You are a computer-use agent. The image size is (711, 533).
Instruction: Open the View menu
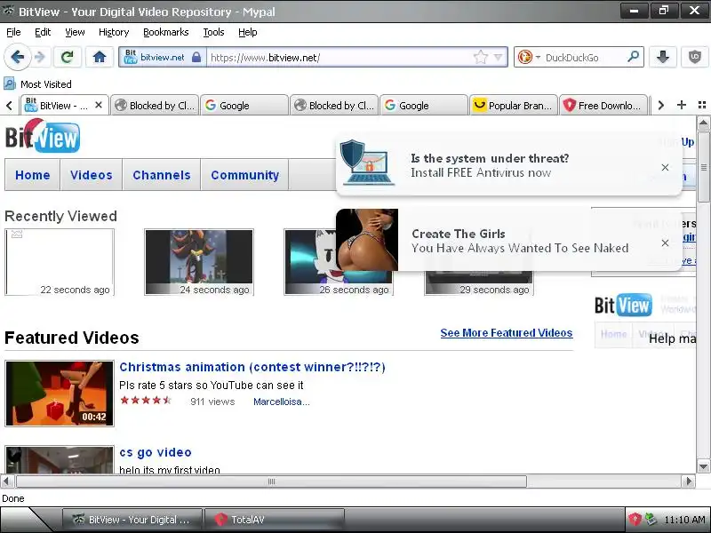[75, 32]
